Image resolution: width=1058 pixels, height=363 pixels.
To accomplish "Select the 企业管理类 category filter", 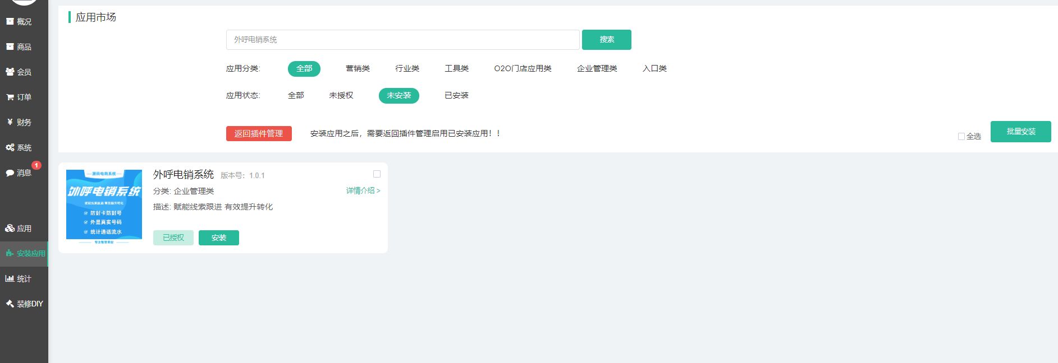I will pos(597,68).
